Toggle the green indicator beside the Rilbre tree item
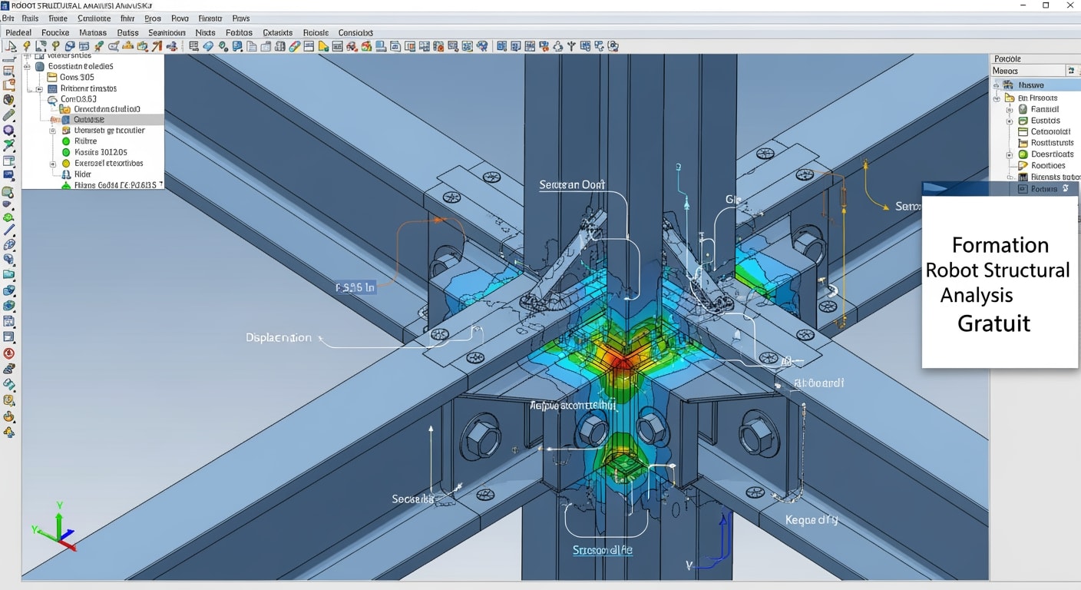The height and width of the screenshot is (590, 1081). [67, 141]
